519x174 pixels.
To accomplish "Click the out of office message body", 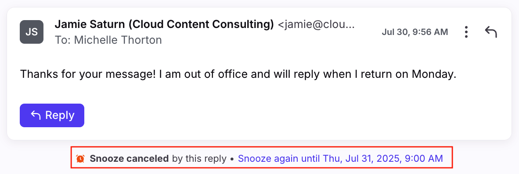I will (x=238, y=74).
